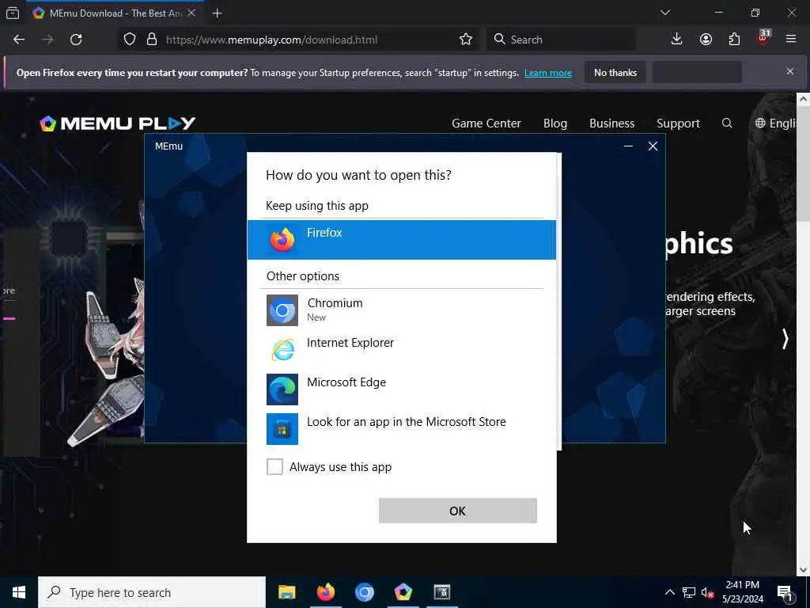Open the Firefox hamburger application menu
This screenshot has height=608, width=810.
point(791,40)
